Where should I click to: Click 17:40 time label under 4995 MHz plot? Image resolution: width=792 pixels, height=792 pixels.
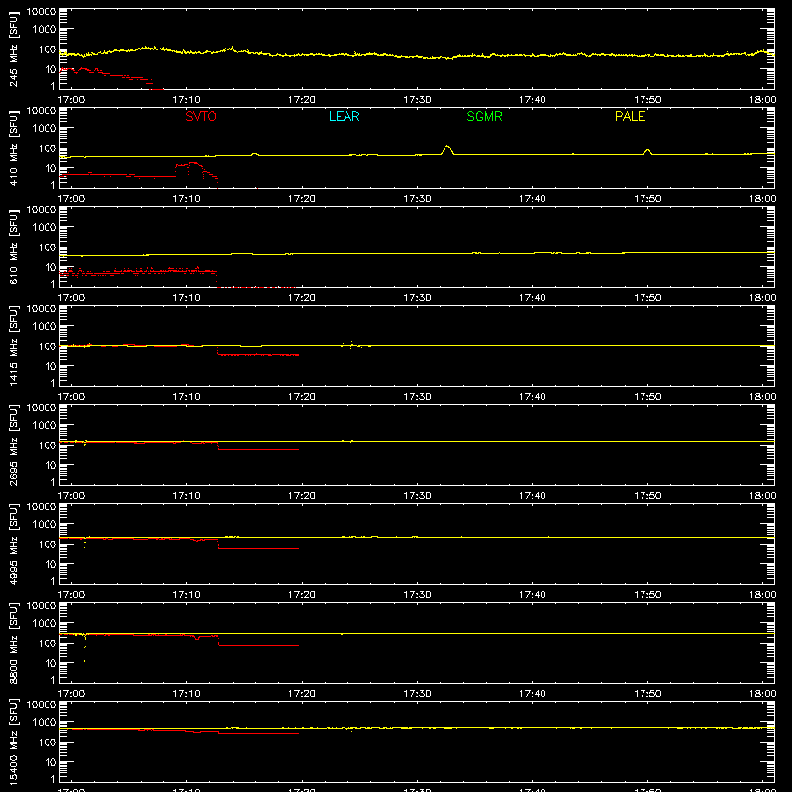[x=533, y=595]
